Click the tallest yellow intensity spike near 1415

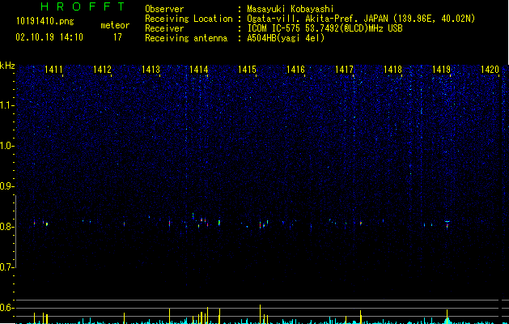pos(260,314)
